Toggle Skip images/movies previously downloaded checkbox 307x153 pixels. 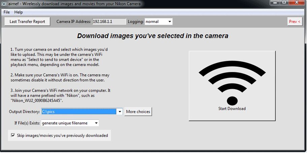pyautogui.click(x=13, y=135)
